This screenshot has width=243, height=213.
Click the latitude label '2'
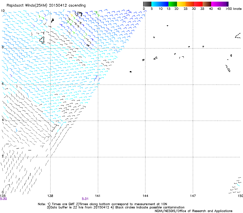coord(3,156)
